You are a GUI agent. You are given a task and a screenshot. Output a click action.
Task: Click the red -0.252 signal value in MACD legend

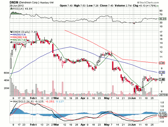50,102
